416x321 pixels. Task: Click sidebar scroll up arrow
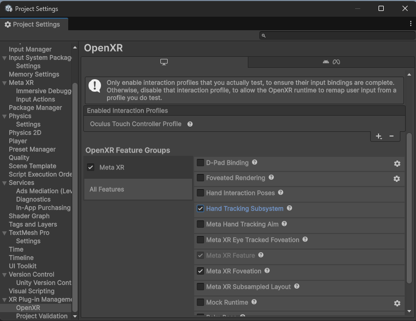pos(75,47)
